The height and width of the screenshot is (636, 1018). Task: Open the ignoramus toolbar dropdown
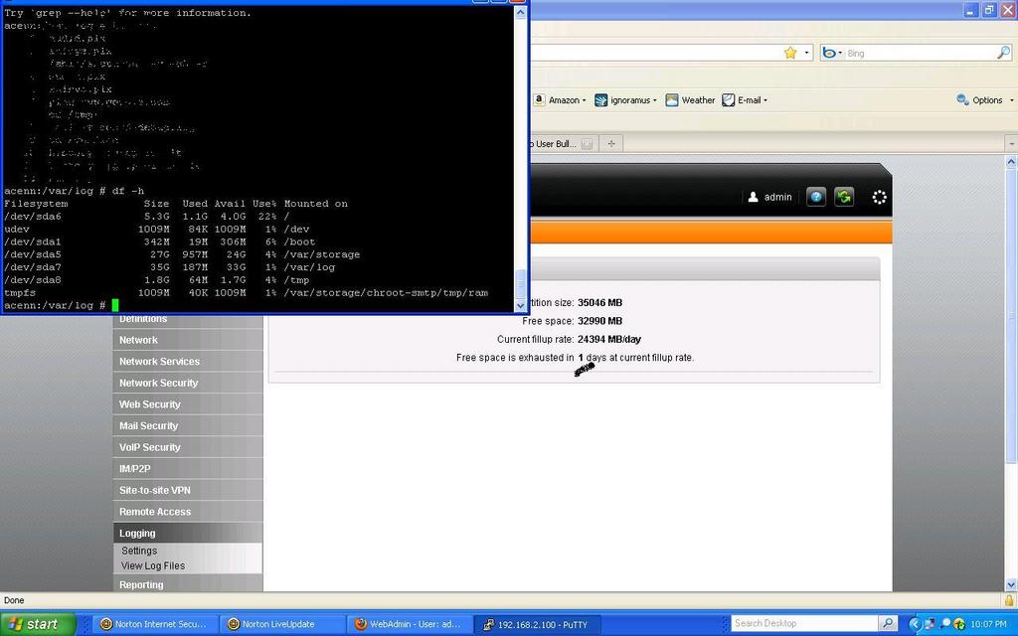627,100
